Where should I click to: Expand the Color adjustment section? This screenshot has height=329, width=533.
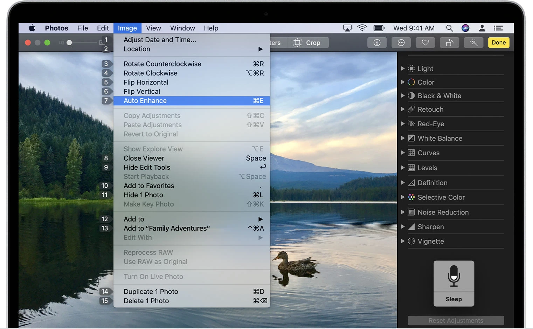pos(403,82)
